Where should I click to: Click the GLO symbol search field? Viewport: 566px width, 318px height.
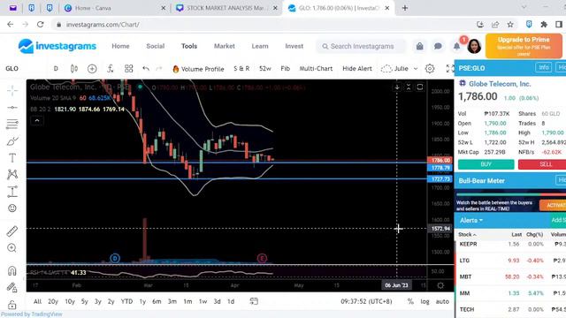click(11, 69)
